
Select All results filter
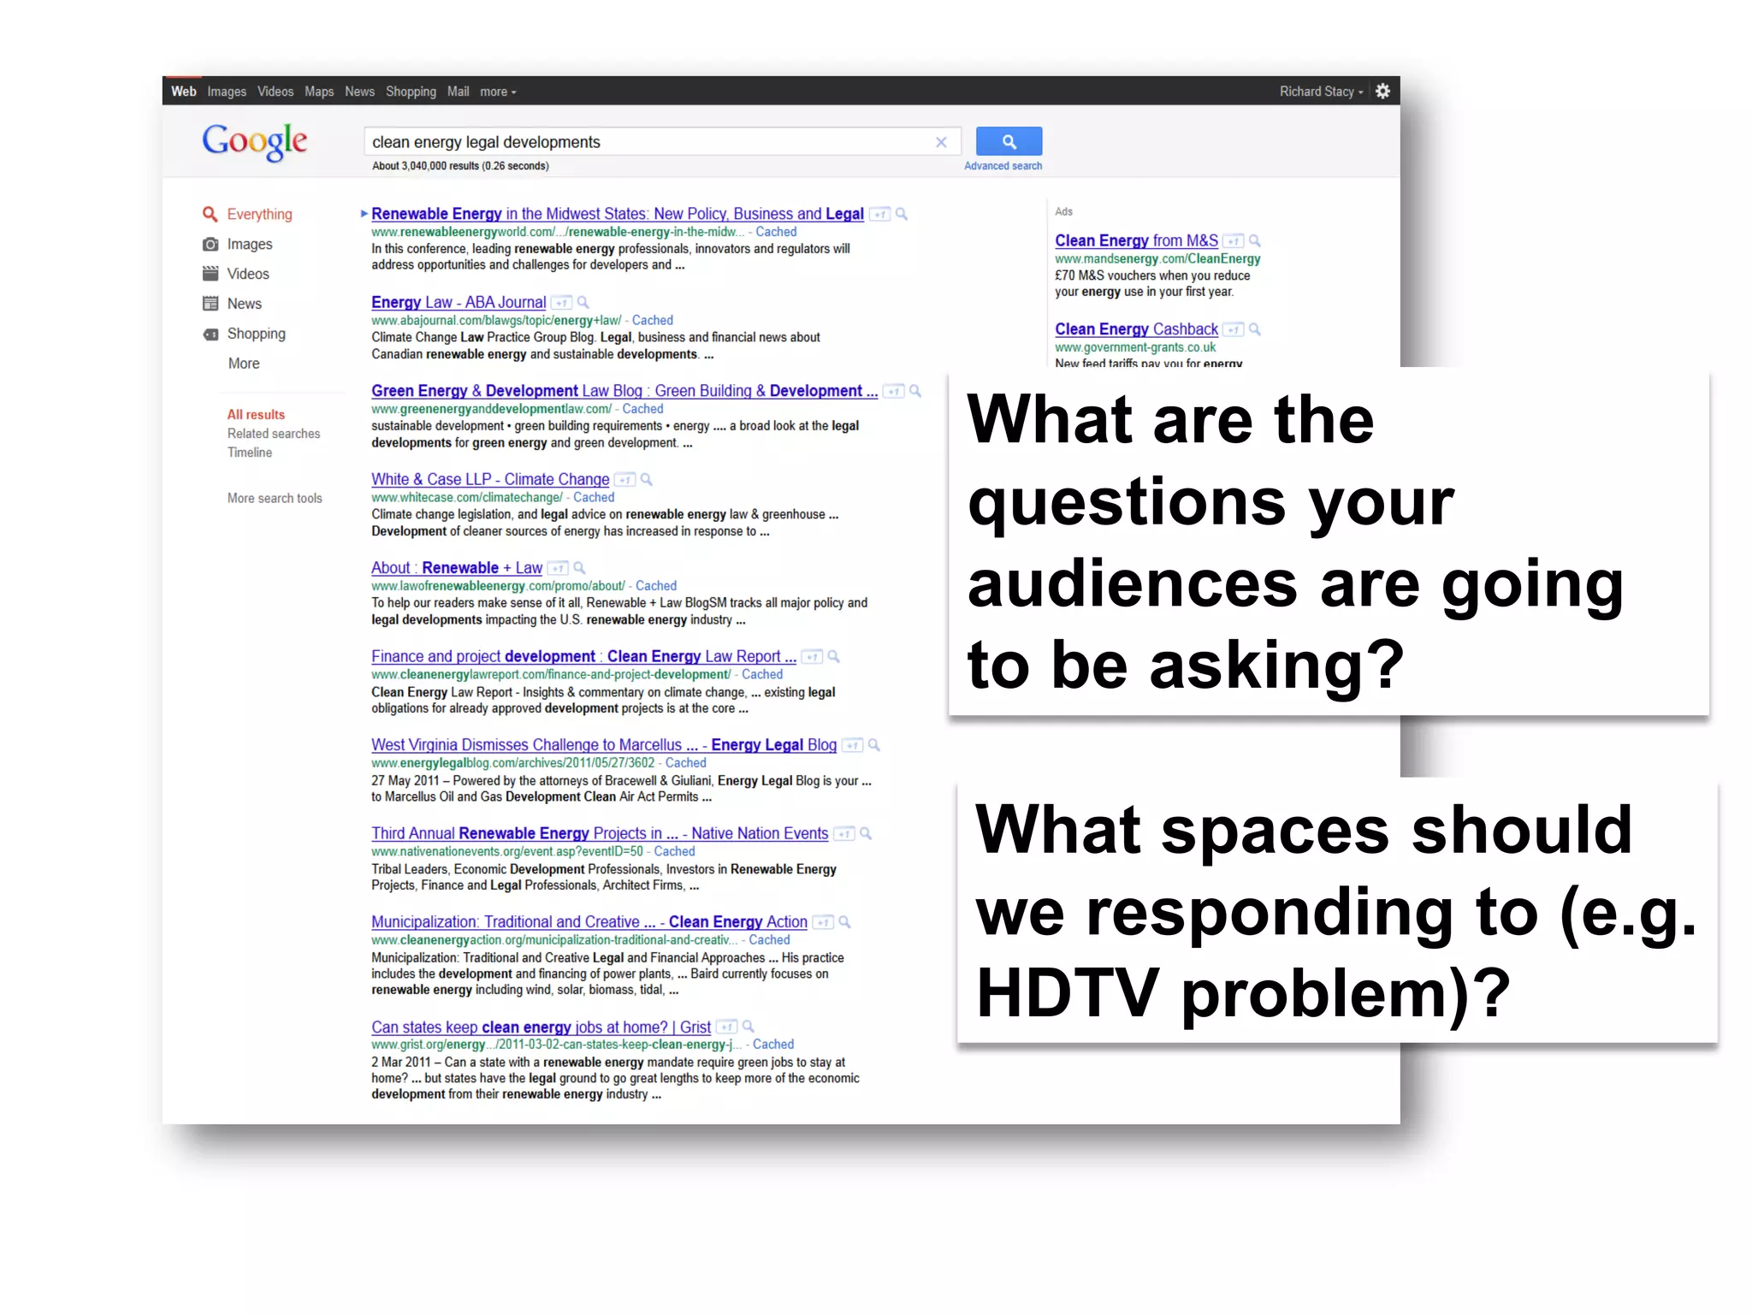(x=256, y=415)
